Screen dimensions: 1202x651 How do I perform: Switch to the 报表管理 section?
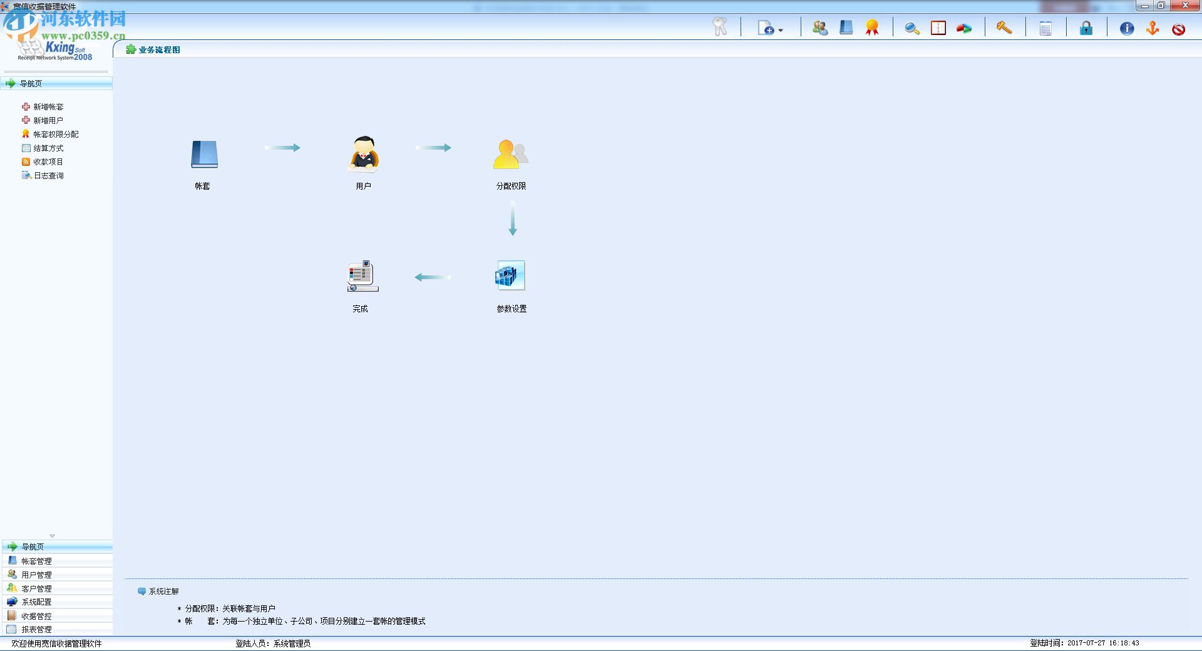coord(56,629)
